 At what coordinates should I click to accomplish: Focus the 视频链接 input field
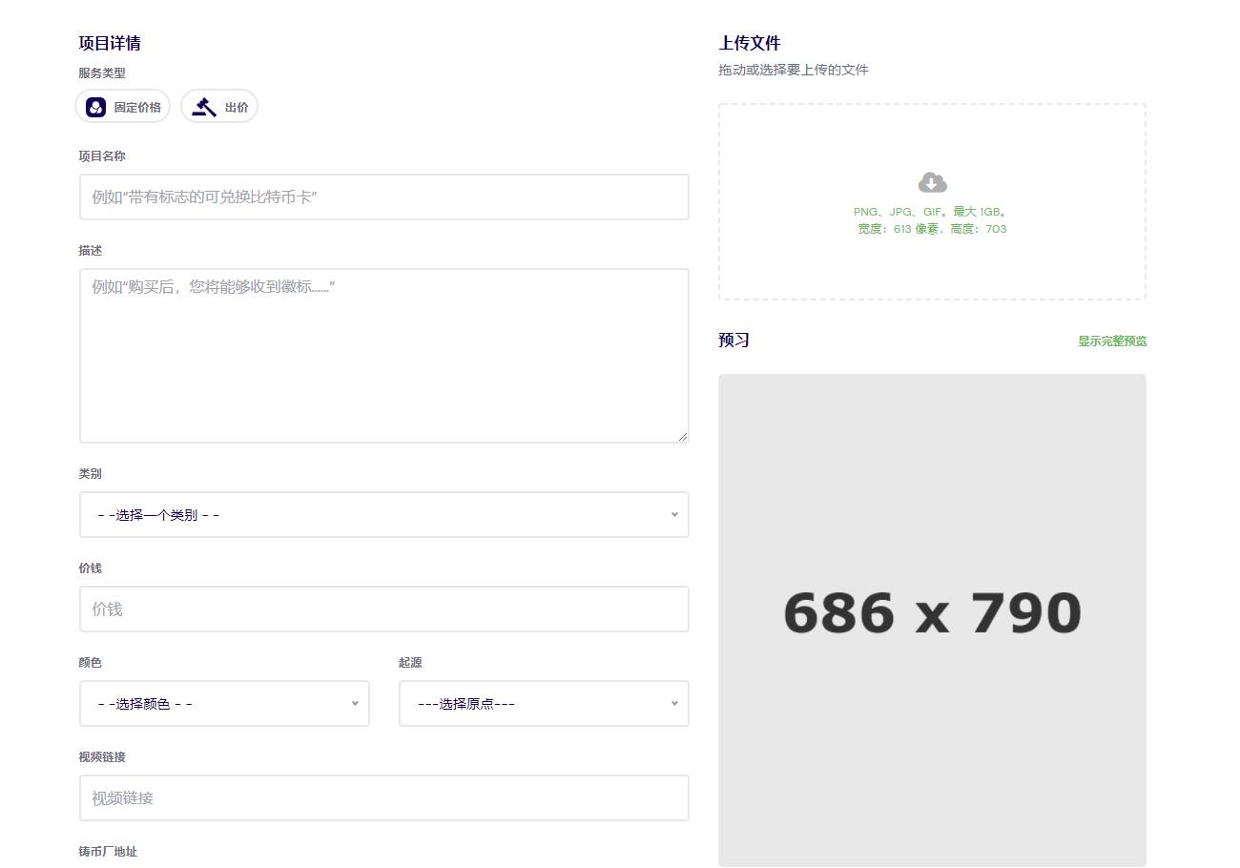click(383, 798)
